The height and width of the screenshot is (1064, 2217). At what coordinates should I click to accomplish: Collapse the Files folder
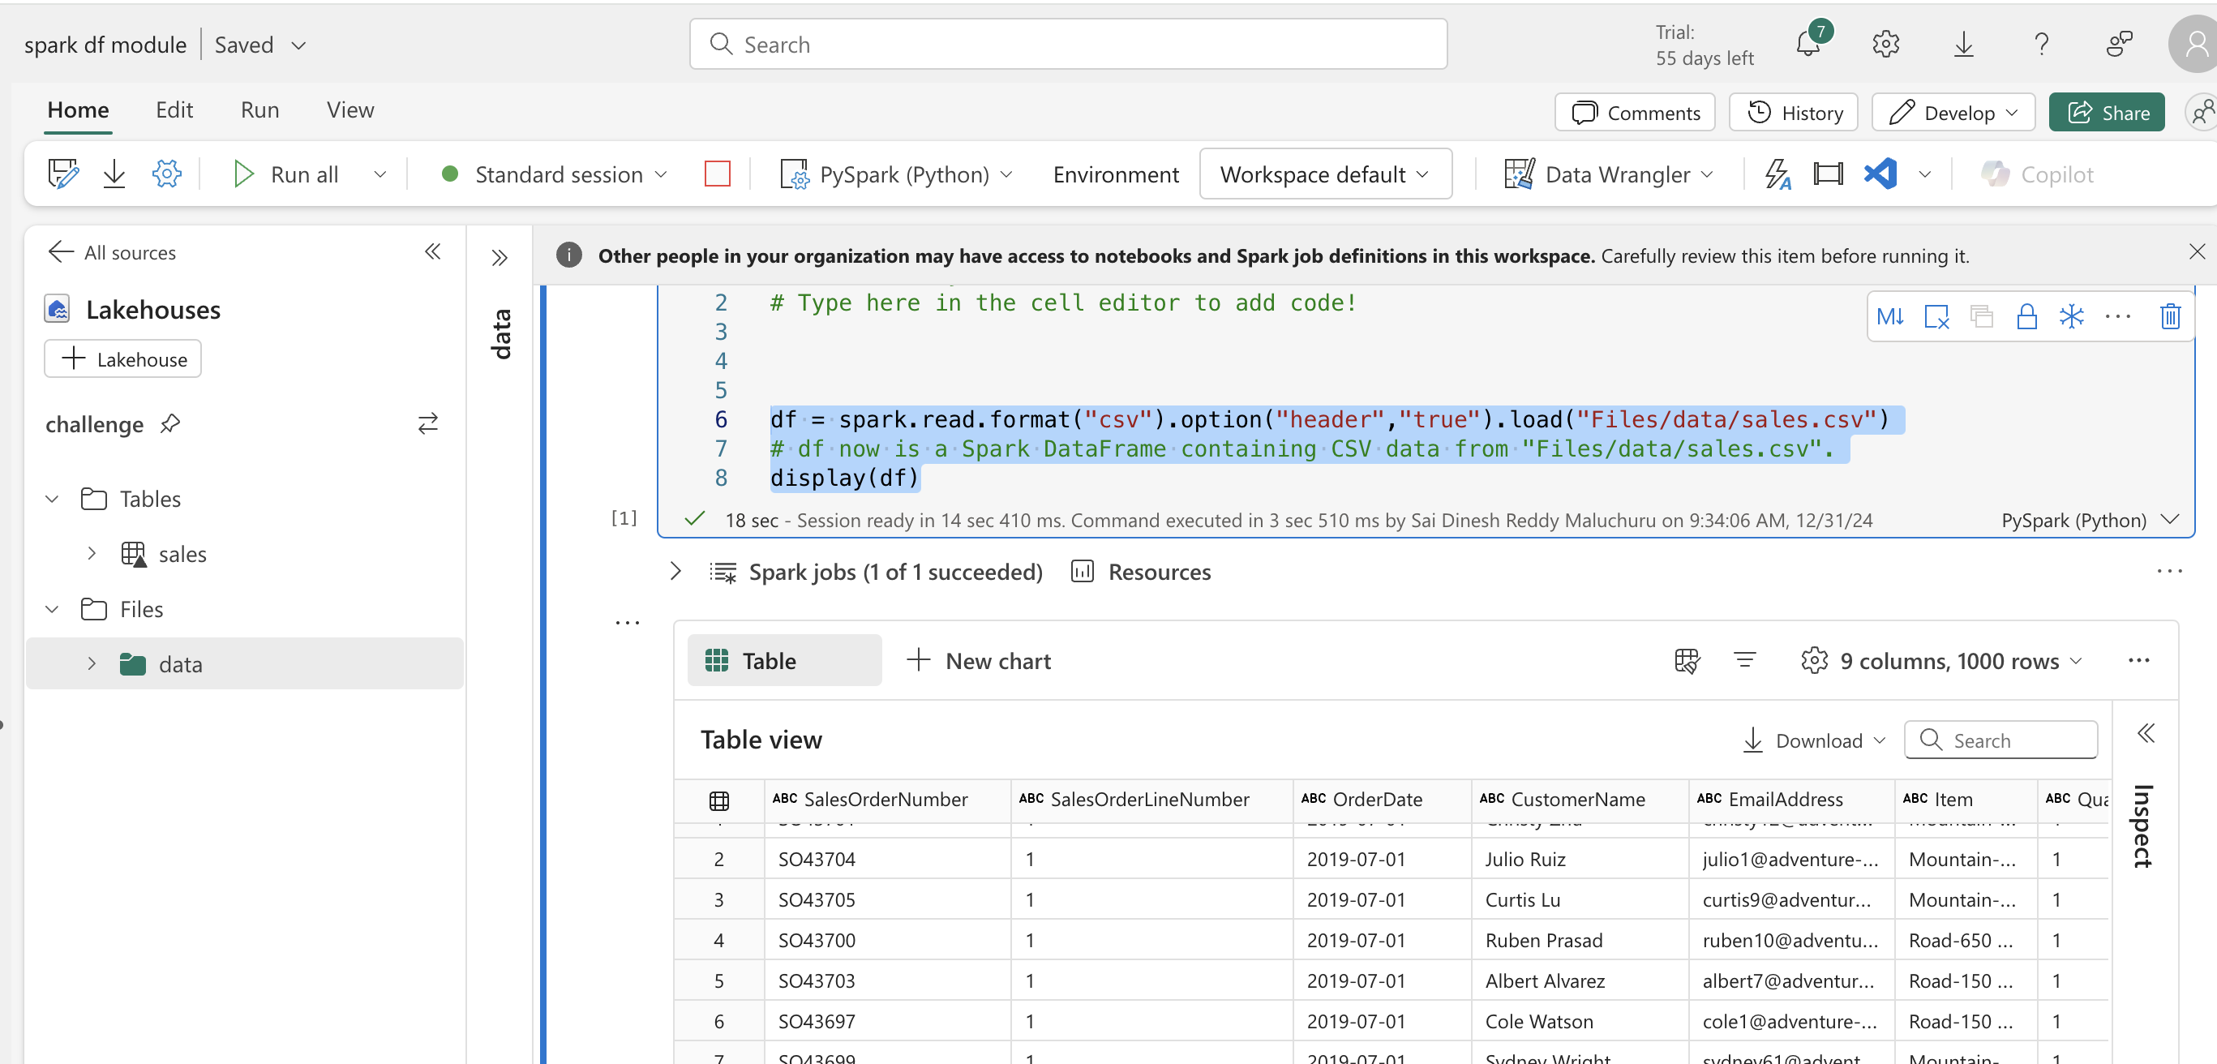[x=53, y=610]
